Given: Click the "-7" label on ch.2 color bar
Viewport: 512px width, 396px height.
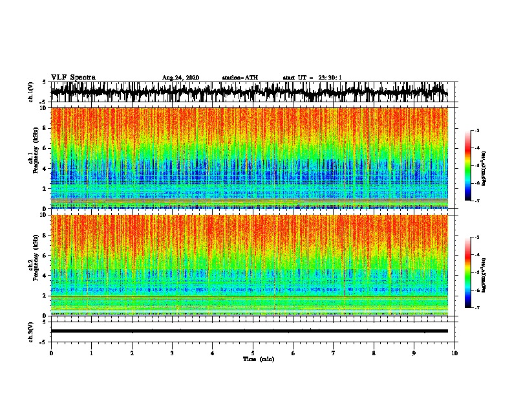Looking at the screenshot, I should click(x=476, y=307).
